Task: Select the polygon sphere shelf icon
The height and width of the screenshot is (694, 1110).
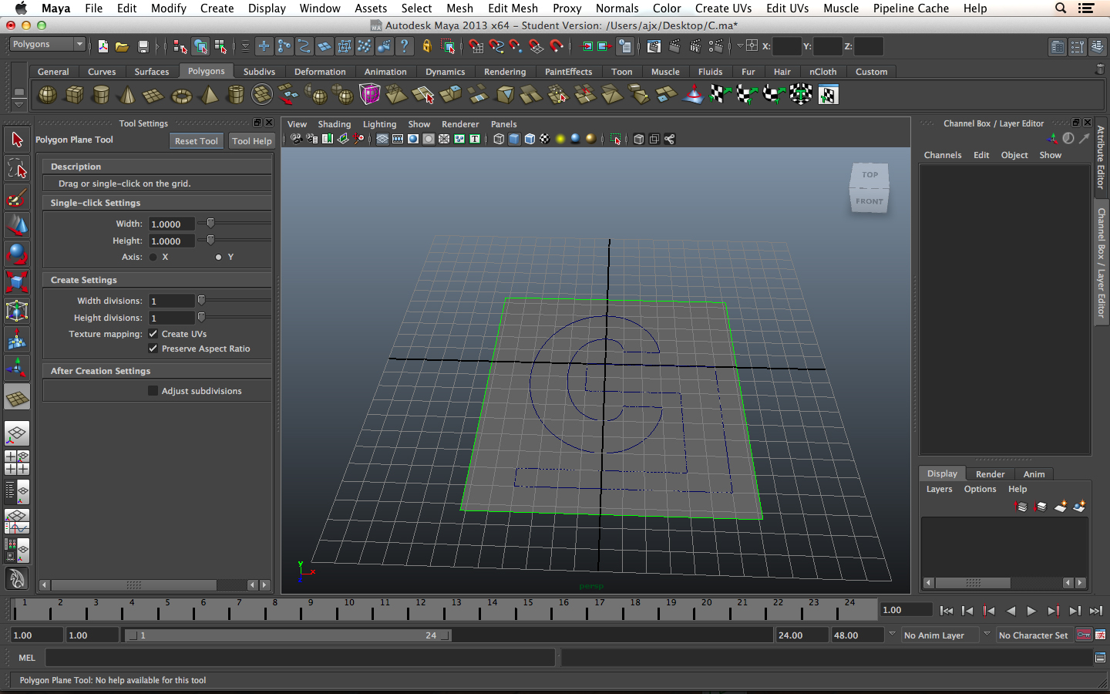Action: point(48,95)
